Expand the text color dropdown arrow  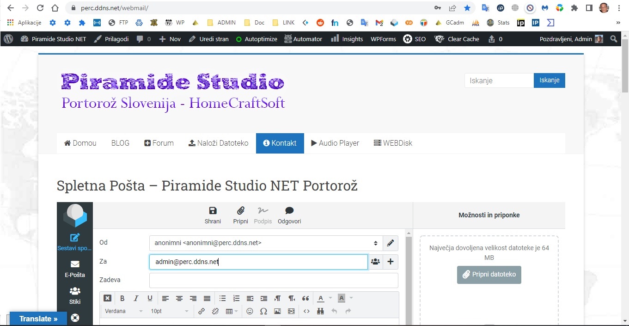(330, 298)
